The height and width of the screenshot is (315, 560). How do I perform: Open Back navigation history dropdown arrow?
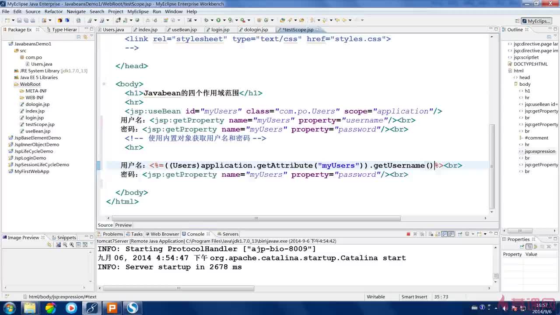[350, 20]
